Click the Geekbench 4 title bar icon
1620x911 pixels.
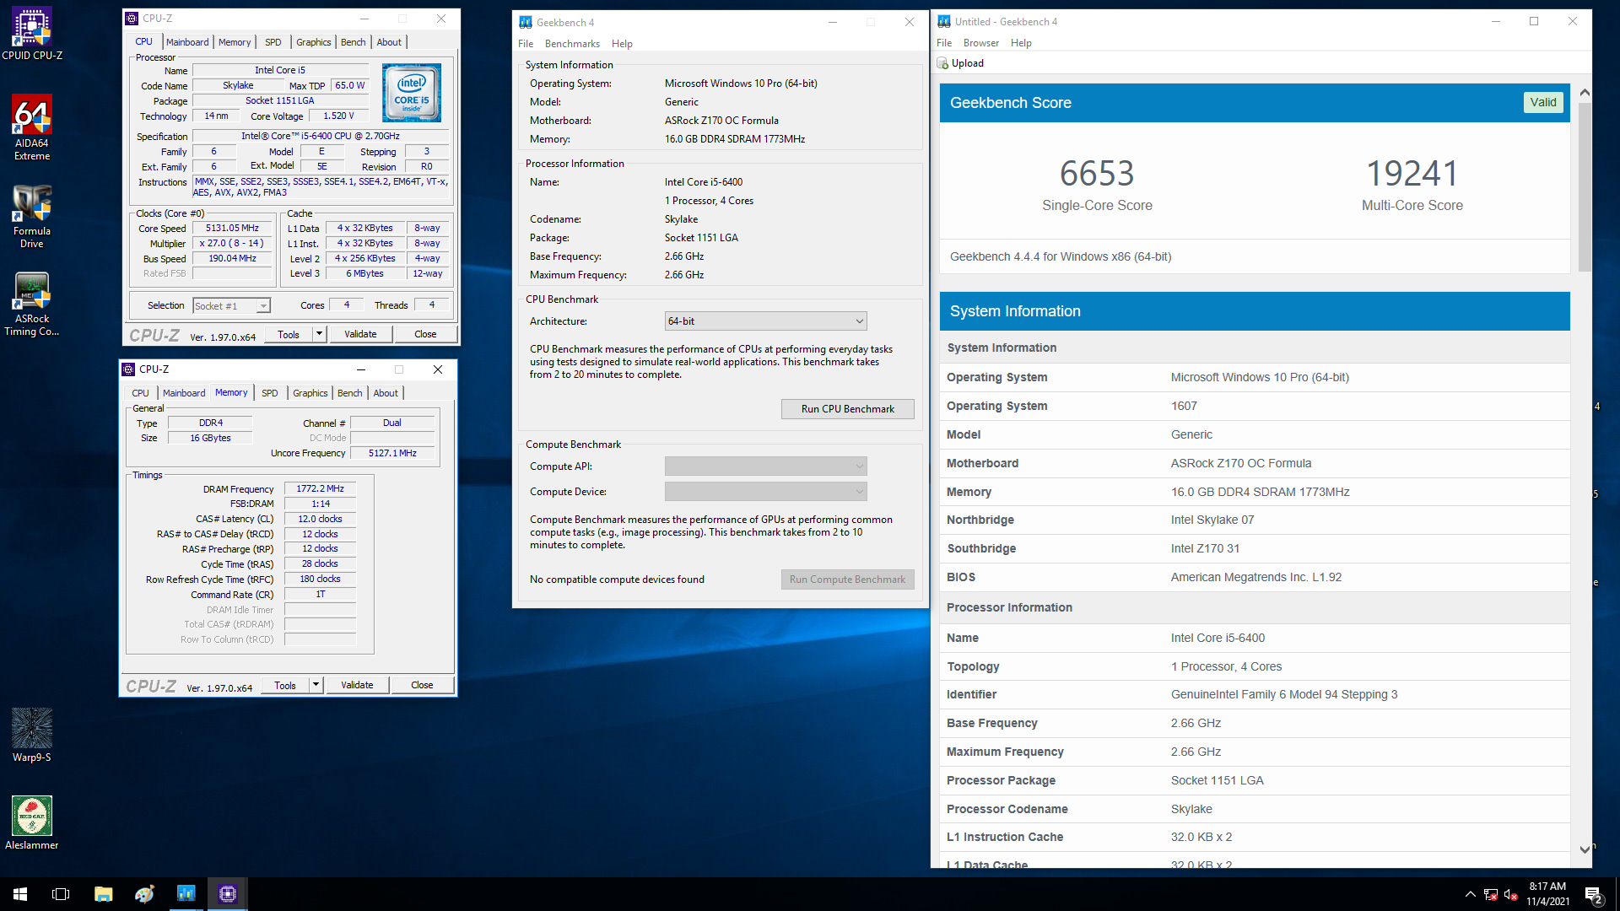click(526, 23)
